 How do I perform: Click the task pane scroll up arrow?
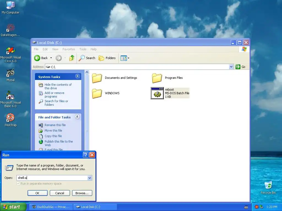pyautogui.click(x=87, y=72)
